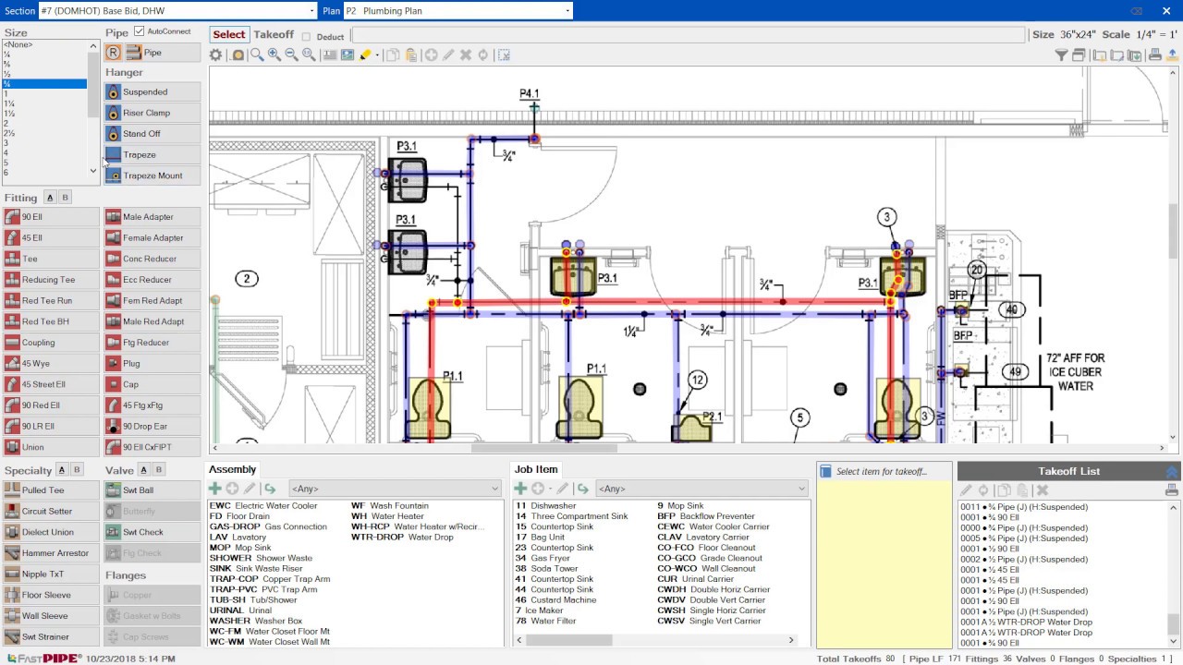Viewport: 1183px width, 665px height.
Task: Enable the Deduct checkbox
Action: (306, 37)
